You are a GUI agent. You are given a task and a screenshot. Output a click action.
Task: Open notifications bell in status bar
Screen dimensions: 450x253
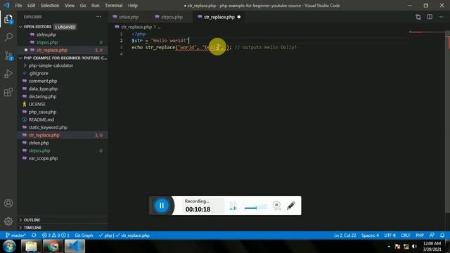tap(442, 235)
